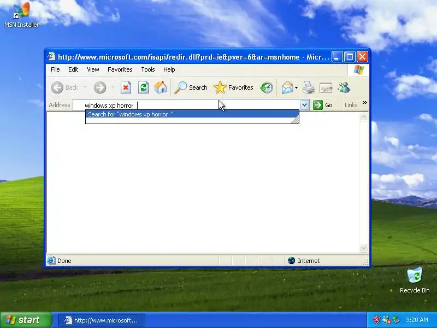The image size is (437, 328).
Task: Click the Links toolbar label
Action: [x=351, y=105]
